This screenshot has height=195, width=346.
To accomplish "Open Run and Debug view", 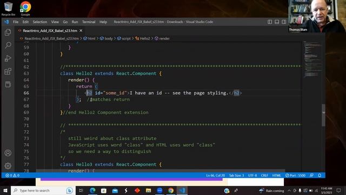I will point(8,58).
